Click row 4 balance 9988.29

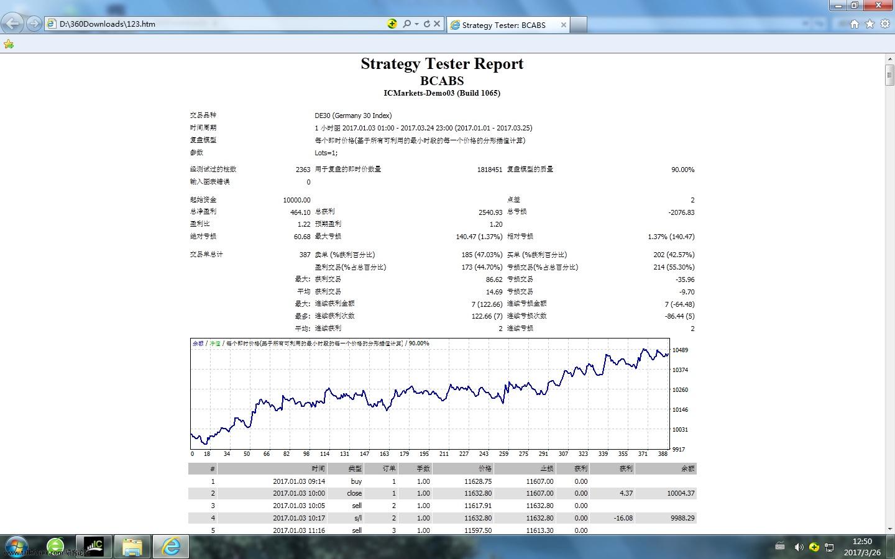682,518
